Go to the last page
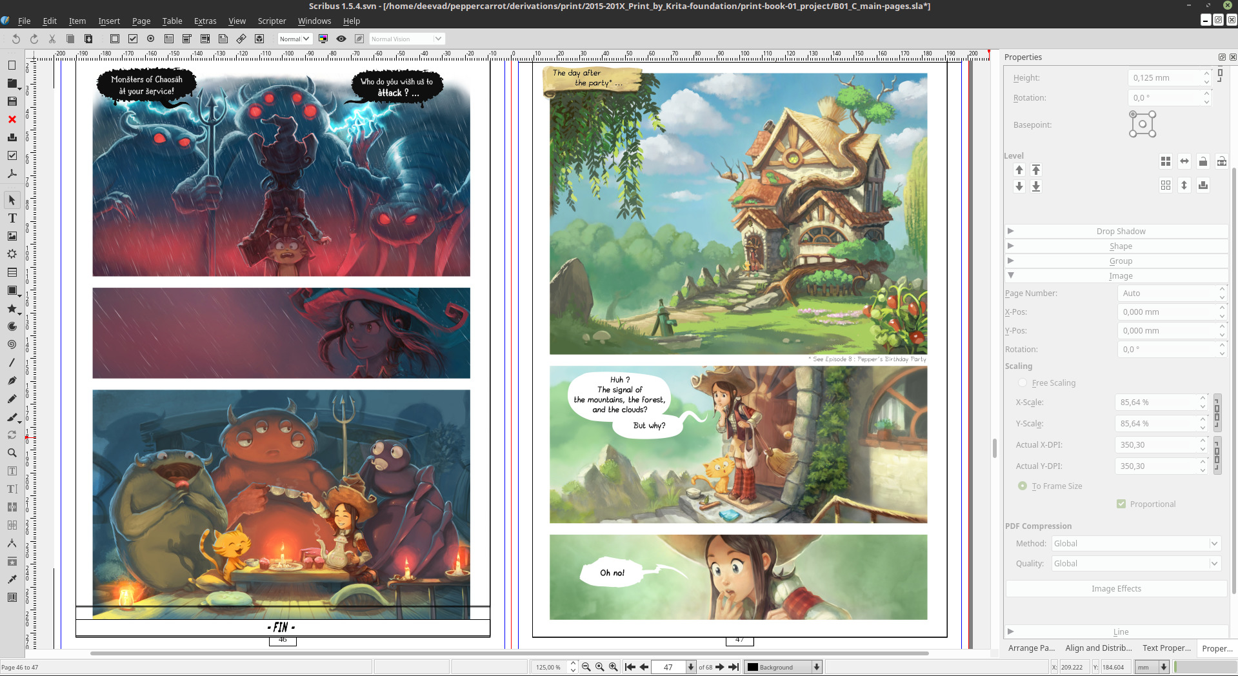1238x676 pixels. pyautogui.click(x=734, y=667)
